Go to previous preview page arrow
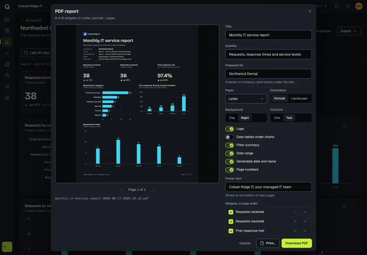 [x=120, y=190]
